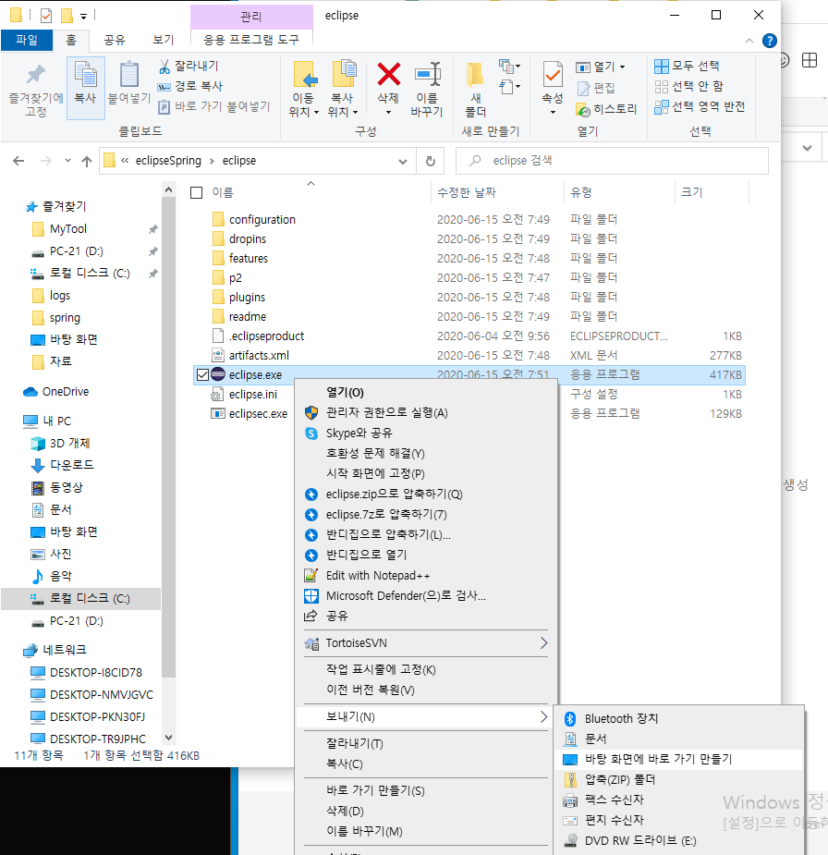The width and height of the screenshot is (828, 855).
Task: Expand the Open dropdown arrow in ribbon
Action: (623, 67)
